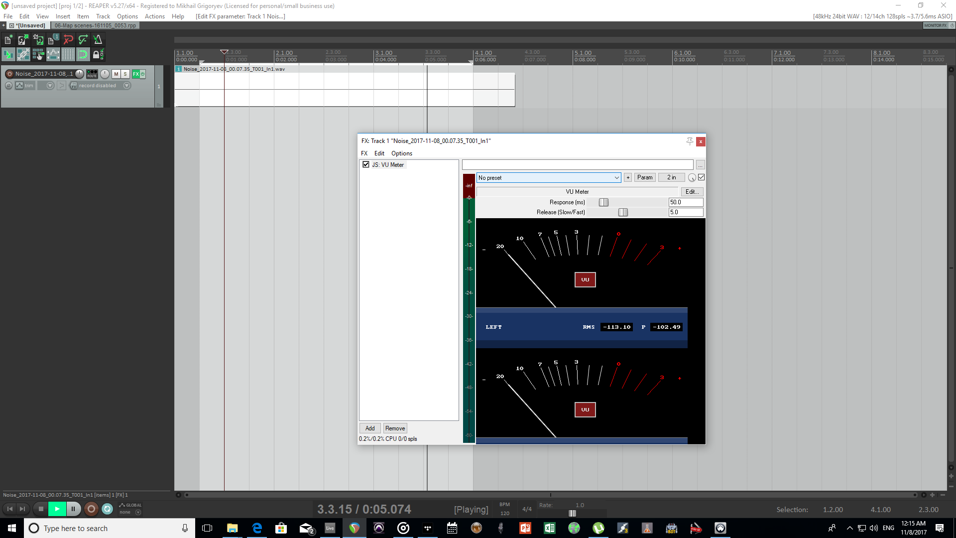Image resolution: width=956 pixels, height=538 pixels.
Task: Click the locking padlock toolbar icon
Action: pyautogui.click(x=97, y=54)
